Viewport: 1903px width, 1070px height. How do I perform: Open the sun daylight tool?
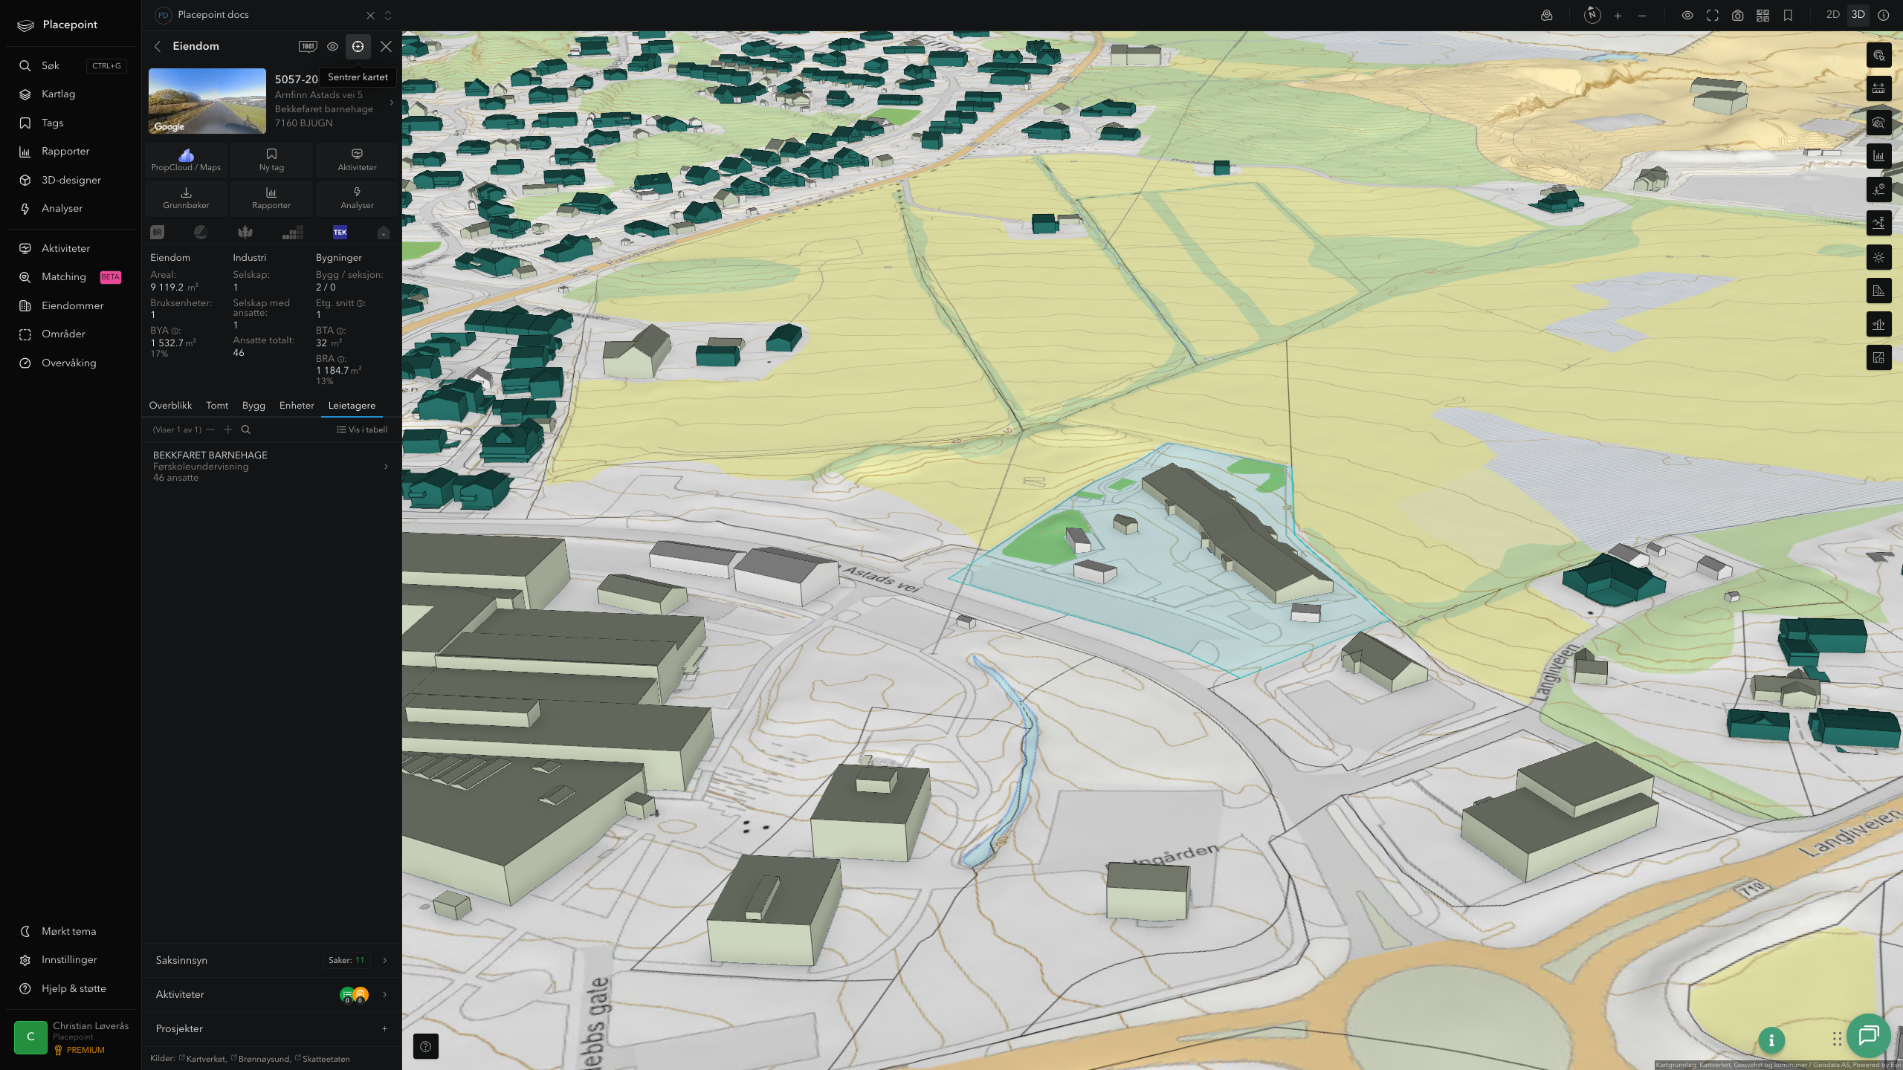[x=1878, y=257]
